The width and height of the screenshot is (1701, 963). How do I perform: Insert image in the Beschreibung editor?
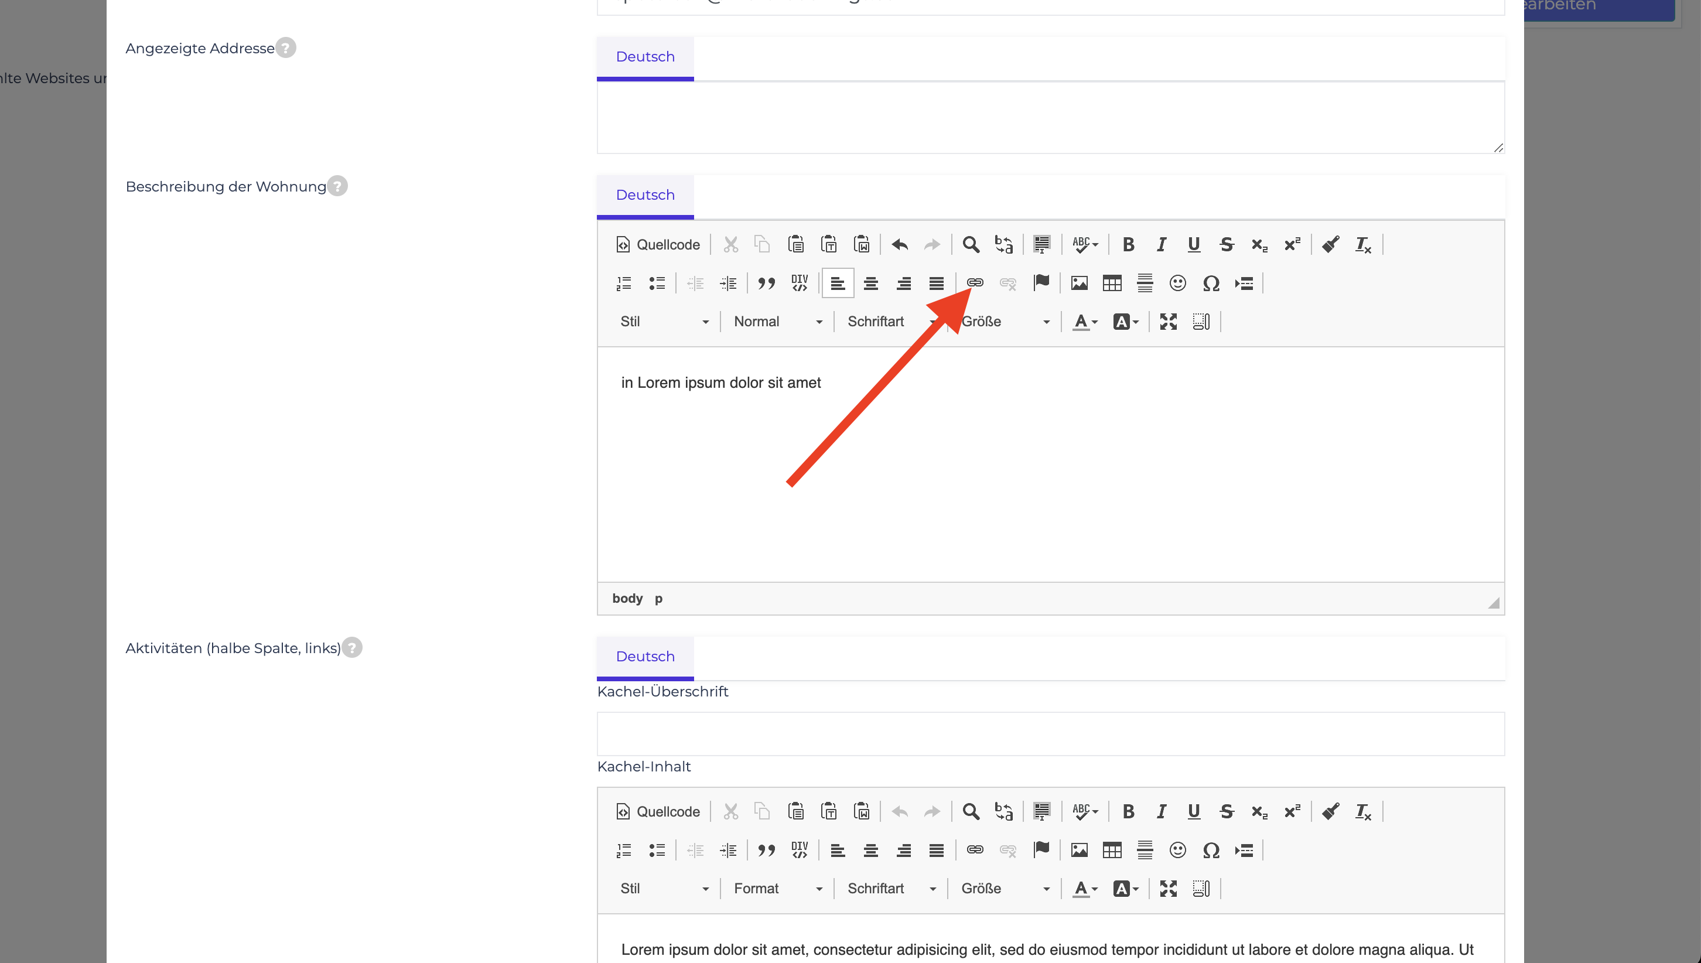[1080, 283]
